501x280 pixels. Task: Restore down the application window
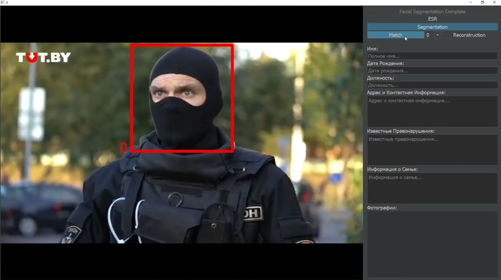pos(482,2)
